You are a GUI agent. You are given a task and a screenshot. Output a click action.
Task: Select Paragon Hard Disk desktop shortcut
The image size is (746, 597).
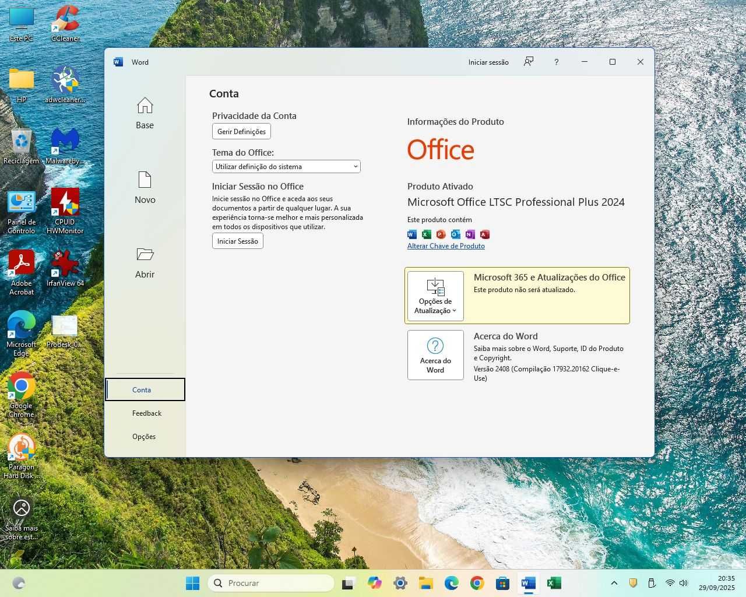click(x=22, y=456)
